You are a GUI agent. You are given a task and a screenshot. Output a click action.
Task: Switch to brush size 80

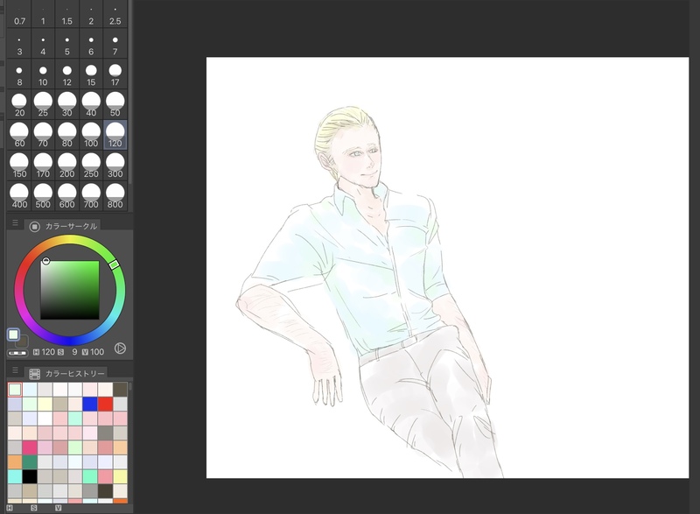pyautogui.click(x=67, y=135)
